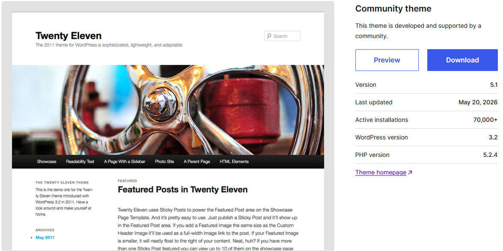Click the WordPress version label
The height and width of the screenshot is (251, 503).
click(382, 137)
